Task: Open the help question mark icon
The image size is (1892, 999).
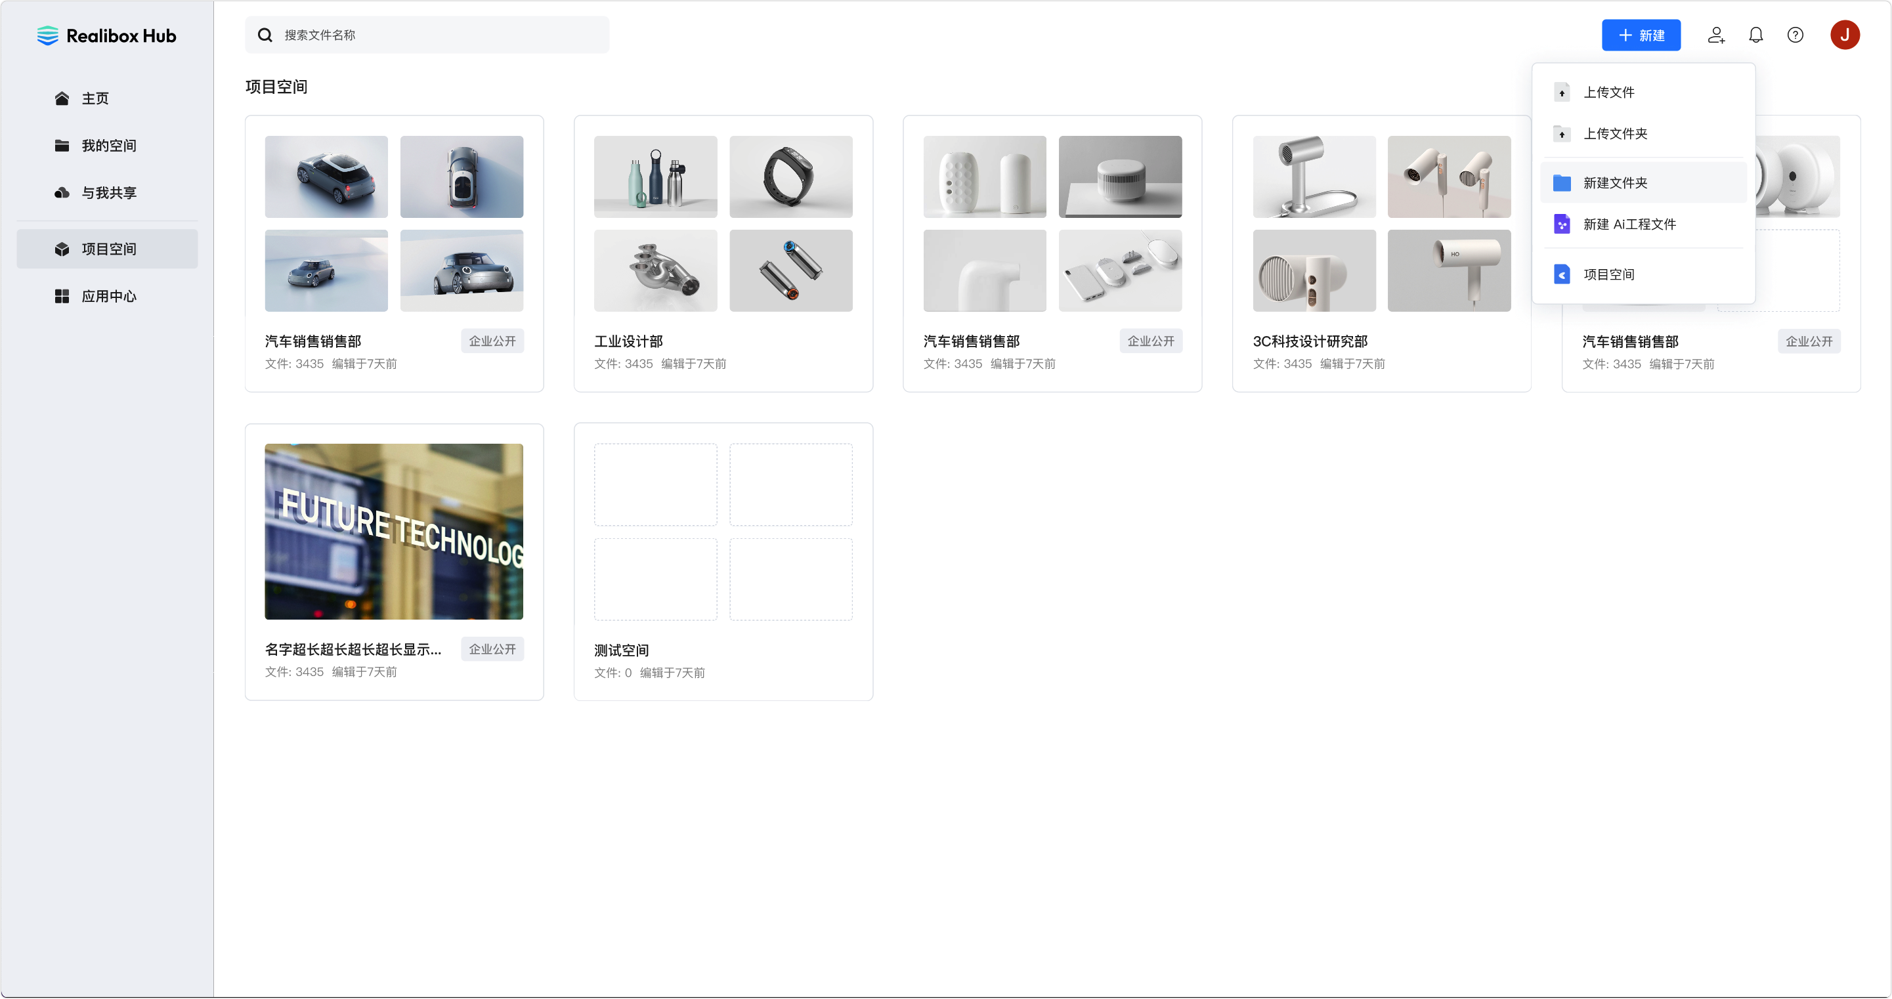Action: (1795, 35)
